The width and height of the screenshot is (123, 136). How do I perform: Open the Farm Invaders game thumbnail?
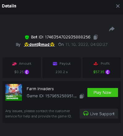point(14,92)
